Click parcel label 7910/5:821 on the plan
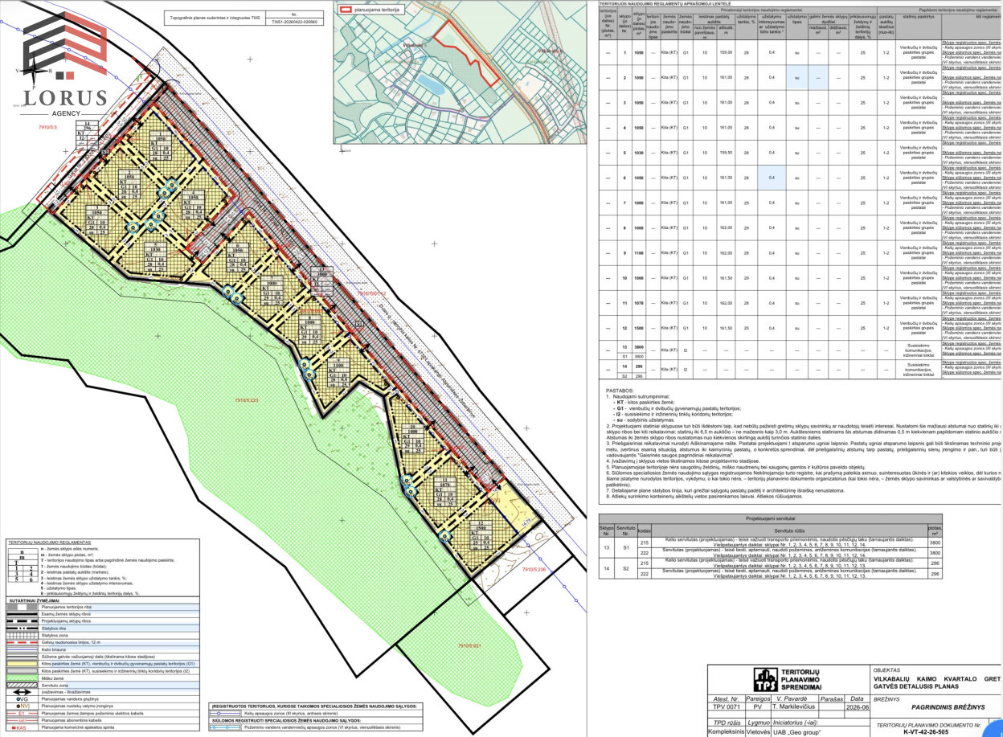Viewport: 1003px width, 737px height. pos(469,646)
